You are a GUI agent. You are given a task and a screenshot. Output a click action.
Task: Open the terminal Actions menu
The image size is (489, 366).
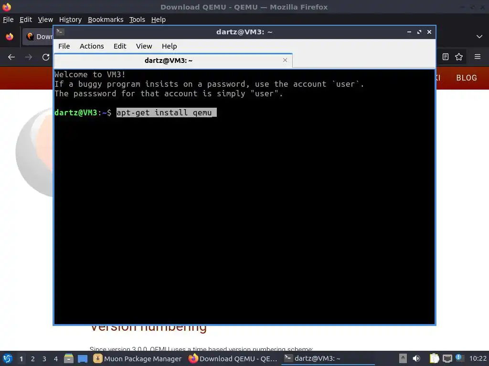coord(92,46)
